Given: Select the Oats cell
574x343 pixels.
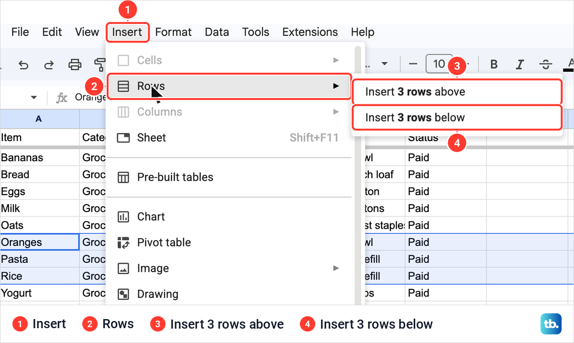Looking at the screenshot, I should [x=39, y=225].
